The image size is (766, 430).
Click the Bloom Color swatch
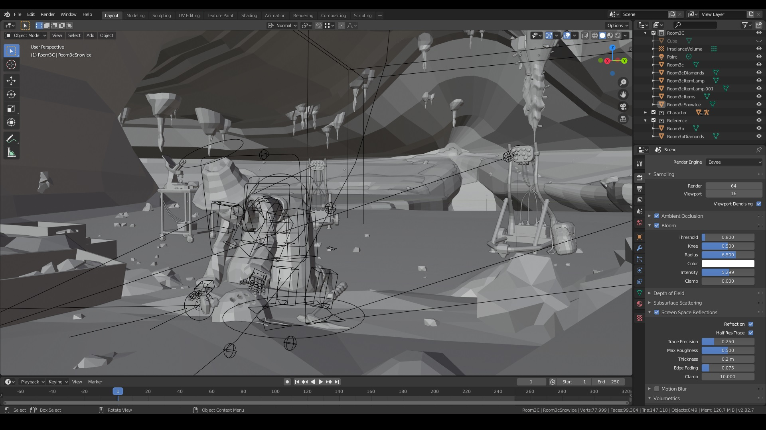coord(728,264)
